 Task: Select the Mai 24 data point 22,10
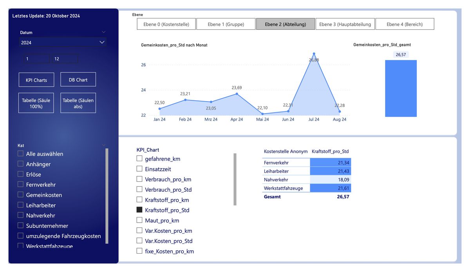(262, 114)
